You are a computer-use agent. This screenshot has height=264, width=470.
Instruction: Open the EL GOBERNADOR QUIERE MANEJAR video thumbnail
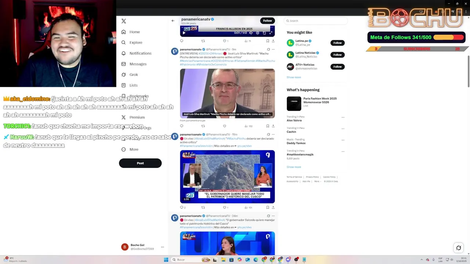[x=227, y=177]
